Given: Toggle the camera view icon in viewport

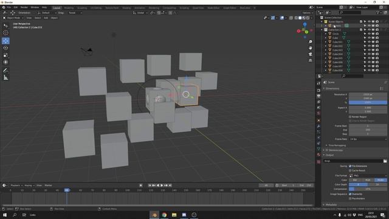Looking at the screenshot, I should [311, 54].
